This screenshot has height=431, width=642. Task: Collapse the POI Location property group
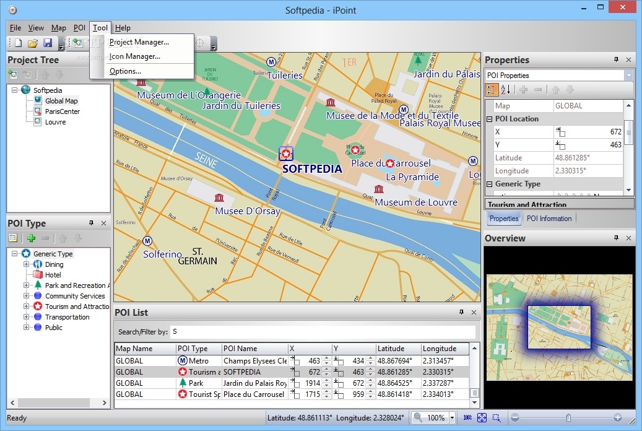[x=489, y=119]
